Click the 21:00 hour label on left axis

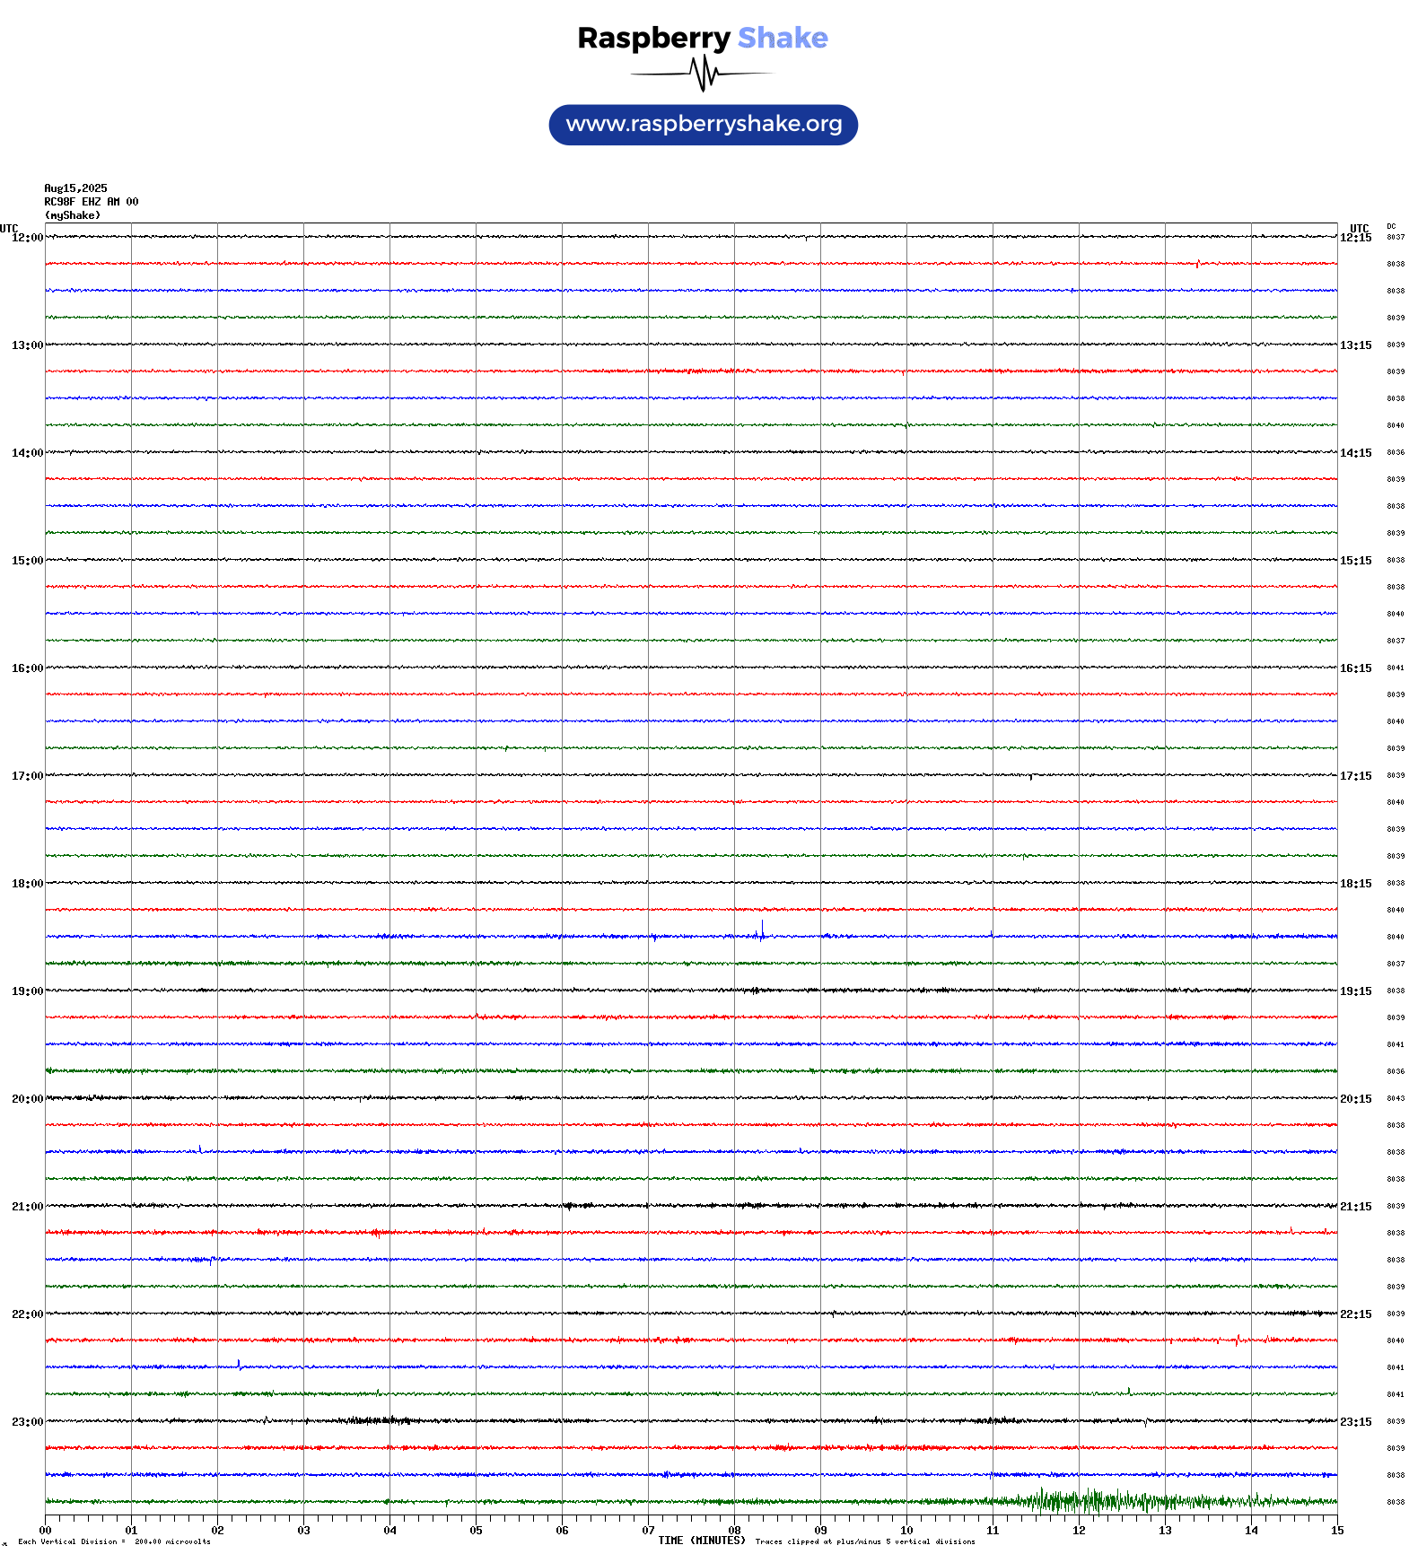coord(27,1207)
